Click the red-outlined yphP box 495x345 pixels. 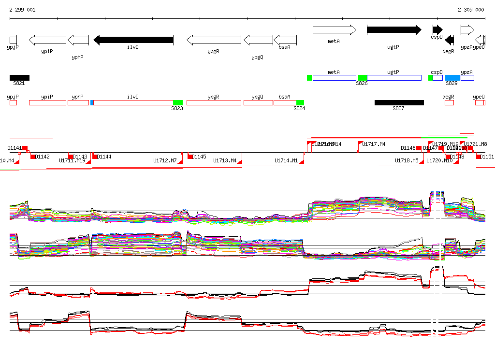pyautogui.click(x=78, y=102)
